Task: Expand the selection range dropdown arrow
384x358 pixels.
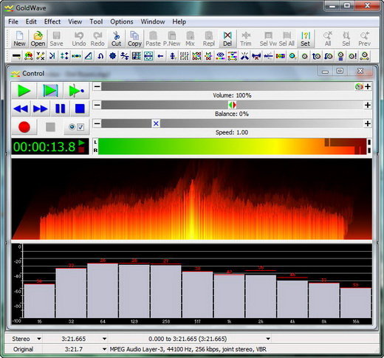Action: [x=268, y=339]
